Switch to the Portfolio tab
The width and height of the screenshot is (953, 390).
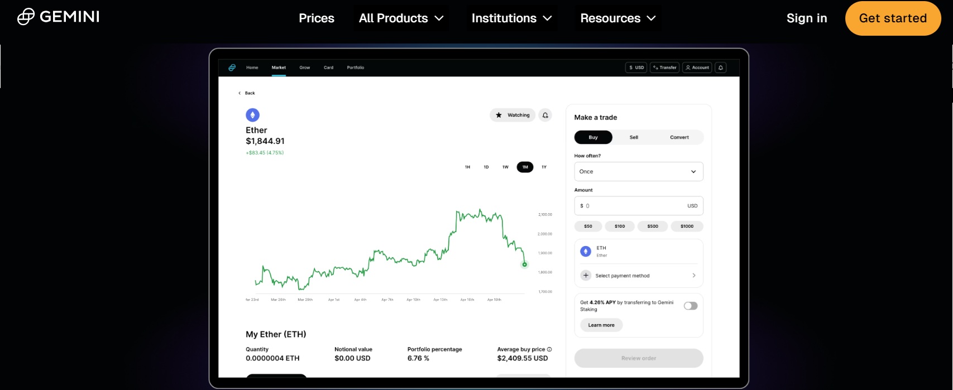[x=356, y=68]
